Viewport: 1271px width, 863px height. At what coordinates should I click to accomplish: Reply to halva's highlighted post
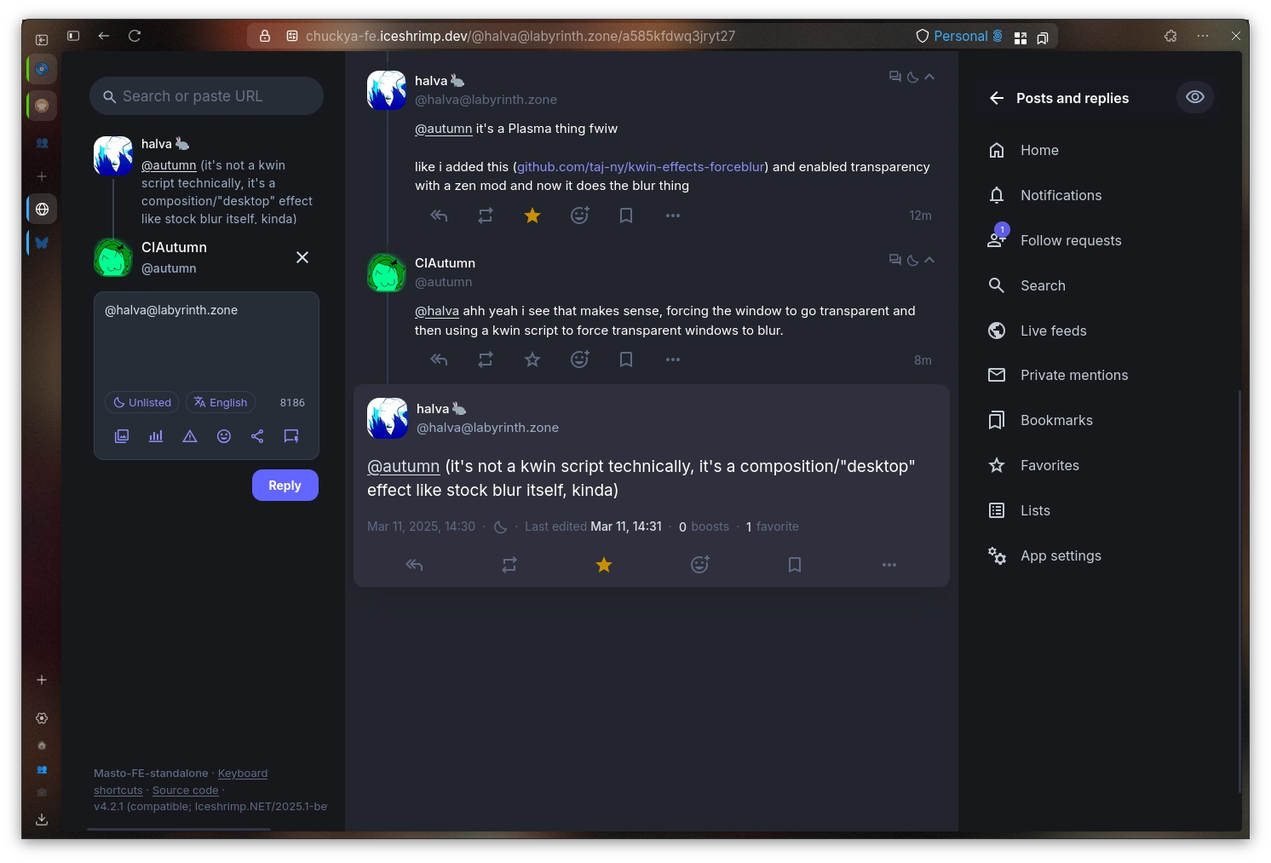point(415,564)
